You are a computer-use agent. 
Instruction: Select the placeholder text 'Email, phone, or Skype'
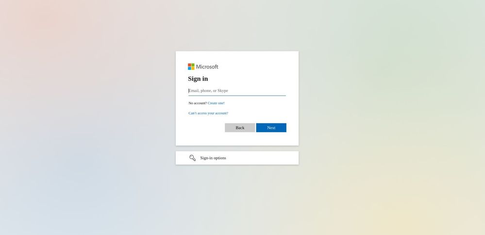[208, 91]
